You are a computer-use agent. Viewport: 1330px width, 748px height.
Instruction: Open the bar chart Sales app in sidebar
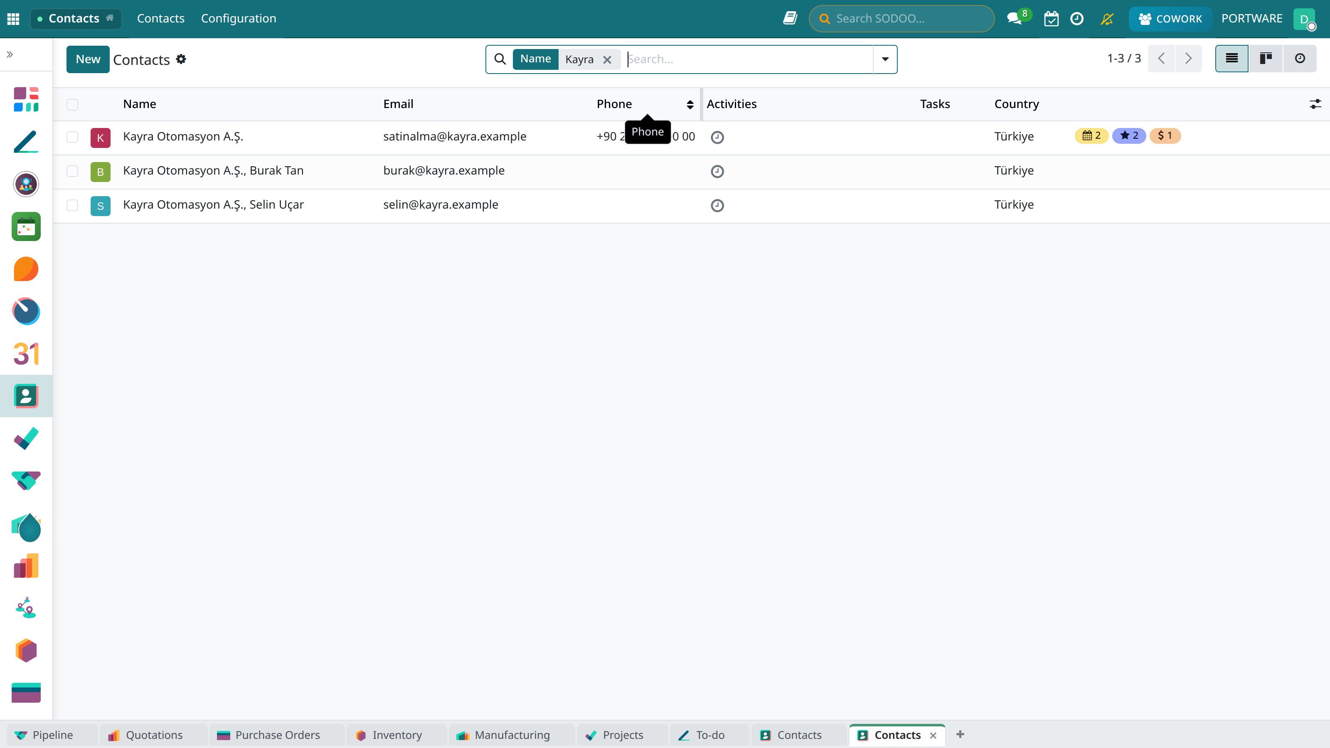point(26,566)
